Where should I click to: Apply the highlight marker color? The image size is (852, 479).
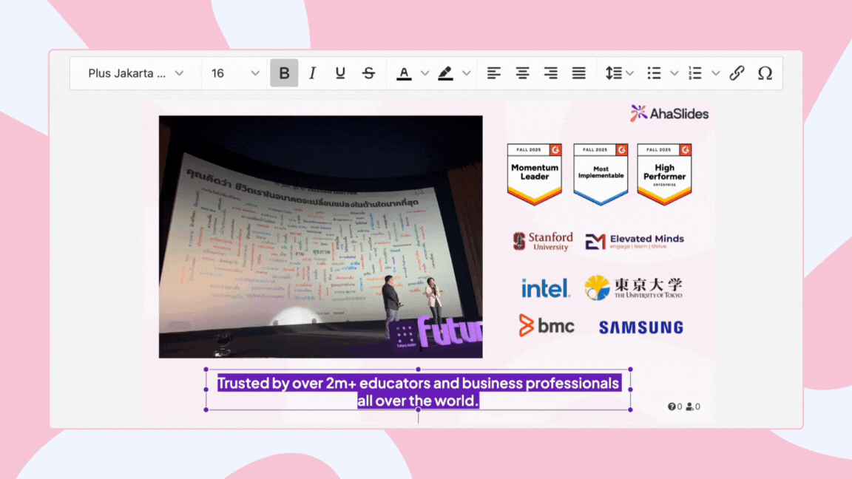445,73
